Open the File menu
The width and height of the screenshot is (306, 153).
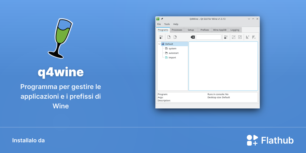pos(159,24)
